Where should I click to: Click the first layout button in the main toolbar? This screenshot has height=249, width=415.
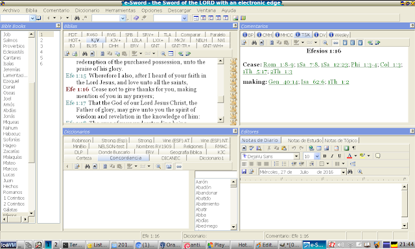tap(196, 18)
